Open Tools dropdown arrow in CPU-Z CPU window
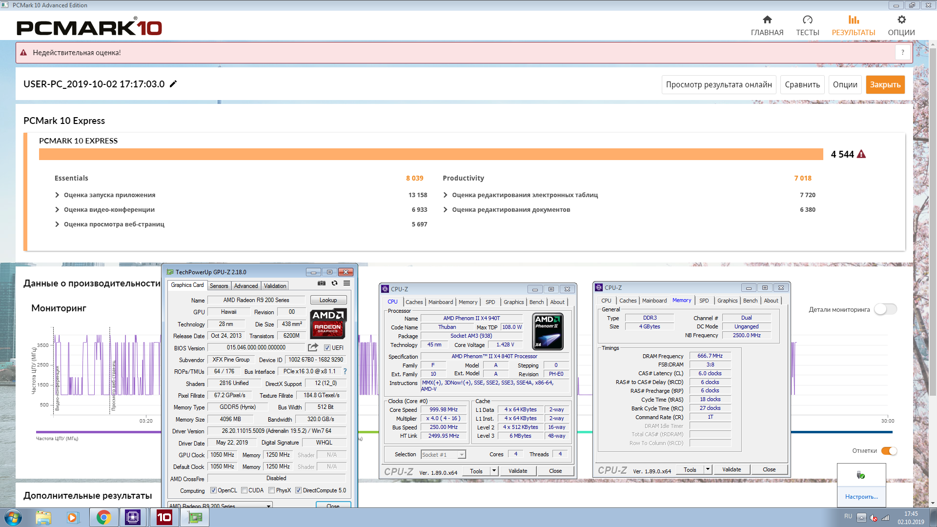 click(494, 471)
